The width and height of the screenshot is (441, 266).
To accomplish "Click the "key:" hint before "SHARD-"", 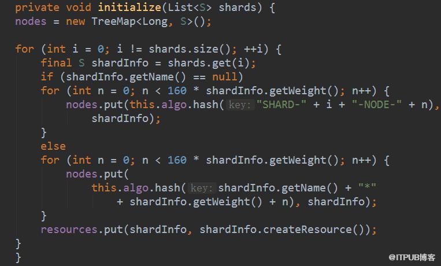I will coord(240,105).
